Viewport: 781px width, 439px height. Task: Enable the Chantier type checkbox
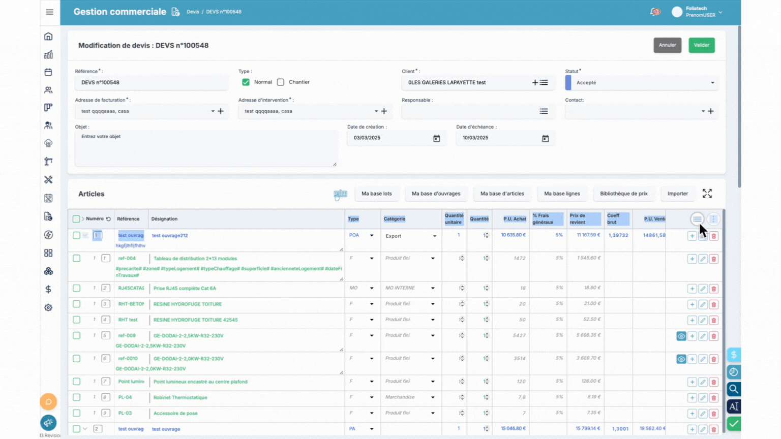(281, 82)
